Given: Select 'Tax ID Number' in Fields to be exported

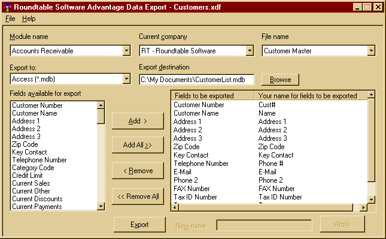Looking at the screenshot, I should coord(195,197).
